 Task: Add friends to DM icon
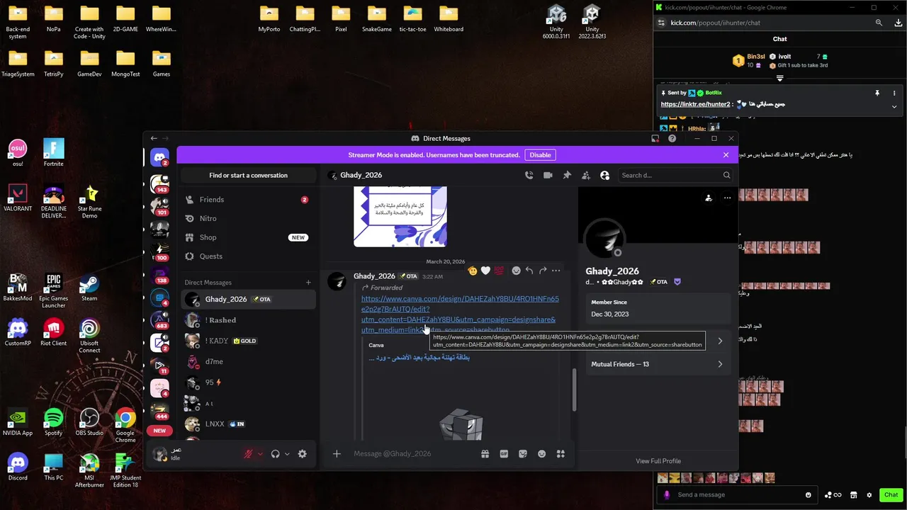585,175
